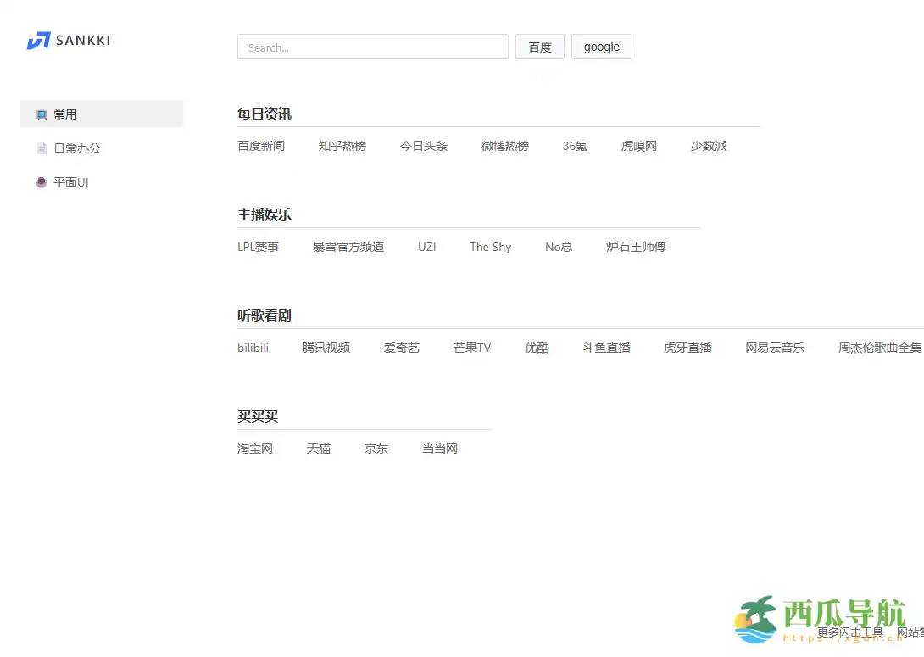Click the Search input field

pyautogui.click(x=373, y=47)
